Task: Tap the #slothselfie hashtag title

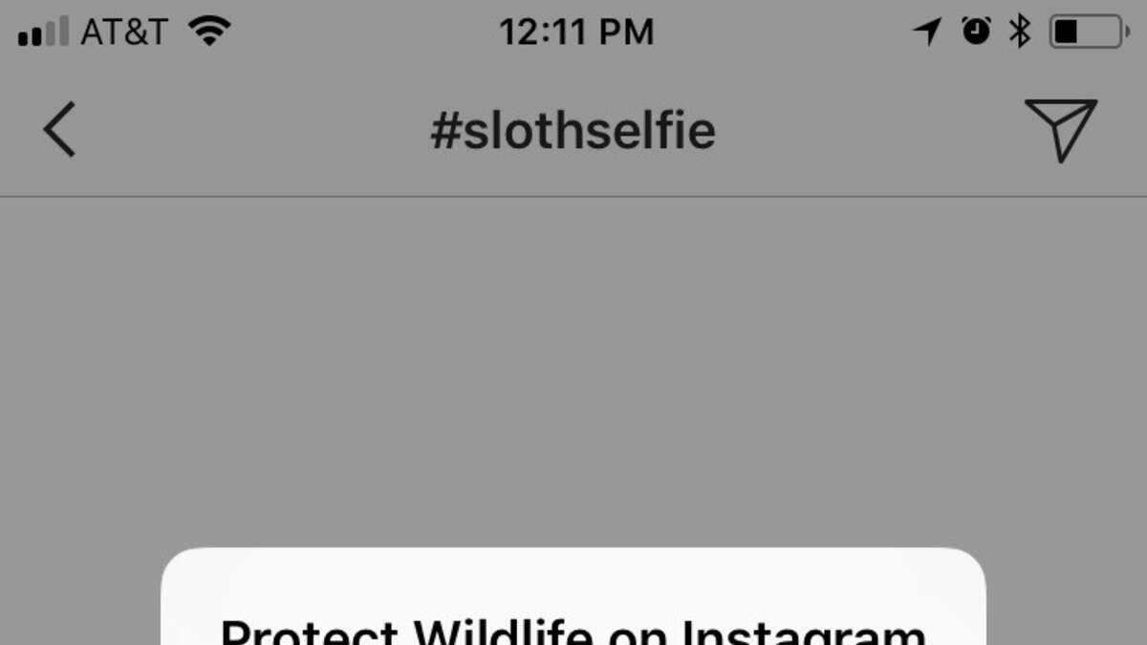Action: click(x=573, y=131)
